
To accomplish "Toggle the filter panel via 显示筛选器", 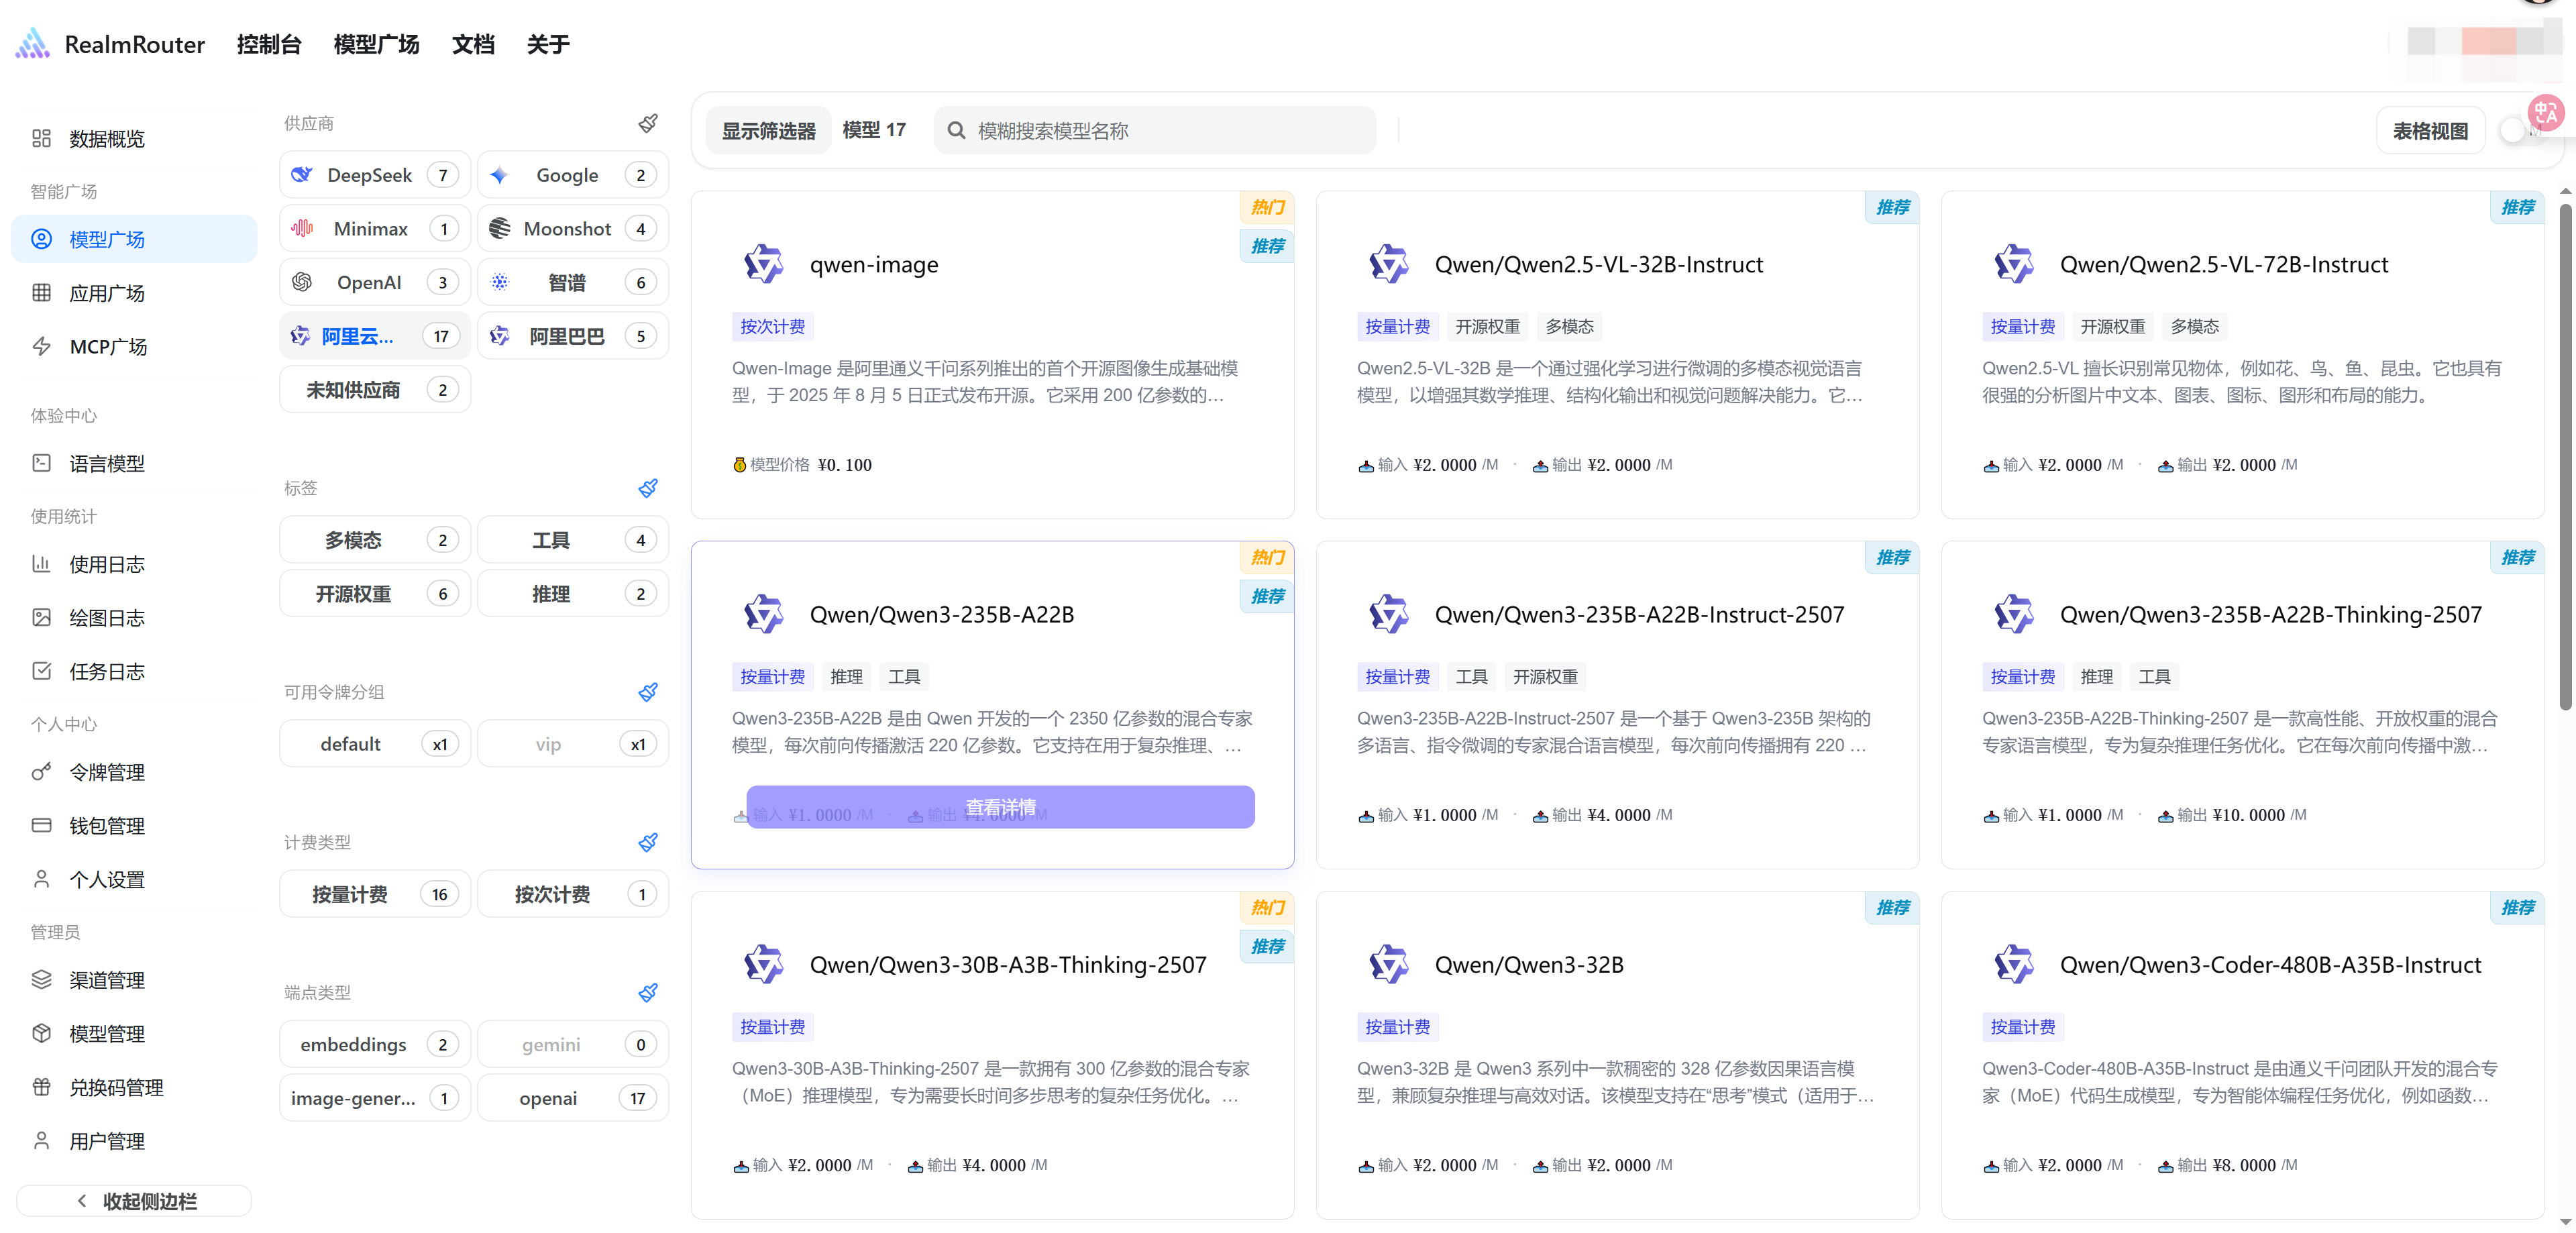I will point(768,131).
